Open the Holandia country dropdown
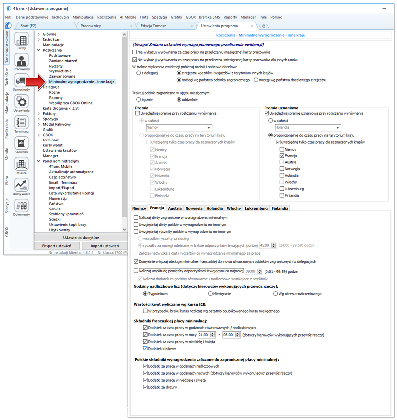This screenshot has width=397, height=420. pyautogui.click(x=308, y=128)
